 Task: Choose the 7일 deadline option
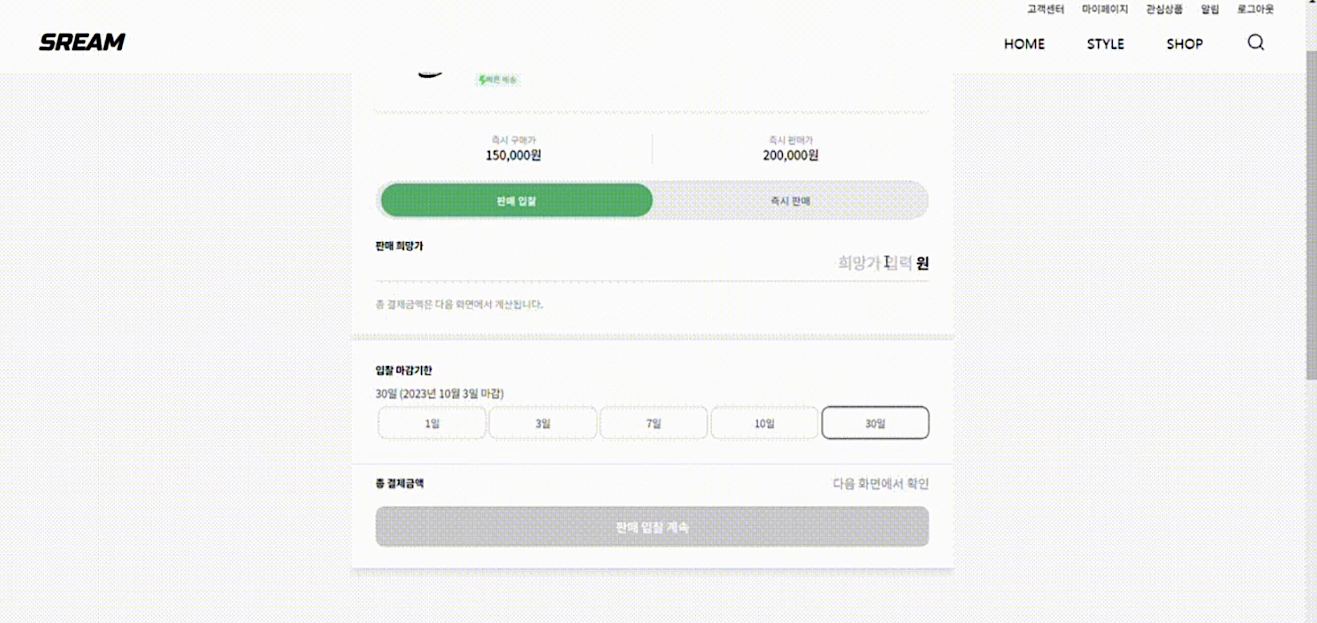tap(654, 423)
